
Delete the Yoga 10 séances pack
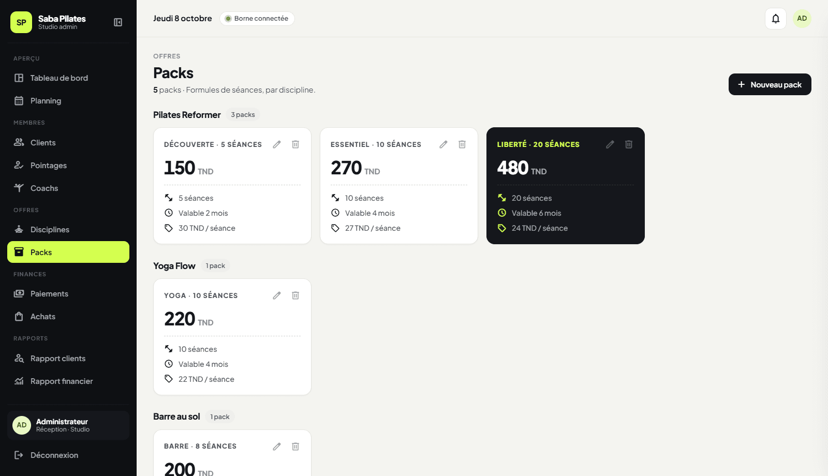pyautogui.click(x=295, y=295)
